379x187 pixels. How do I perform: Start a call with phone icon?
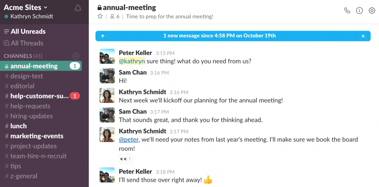coord(347,10)
